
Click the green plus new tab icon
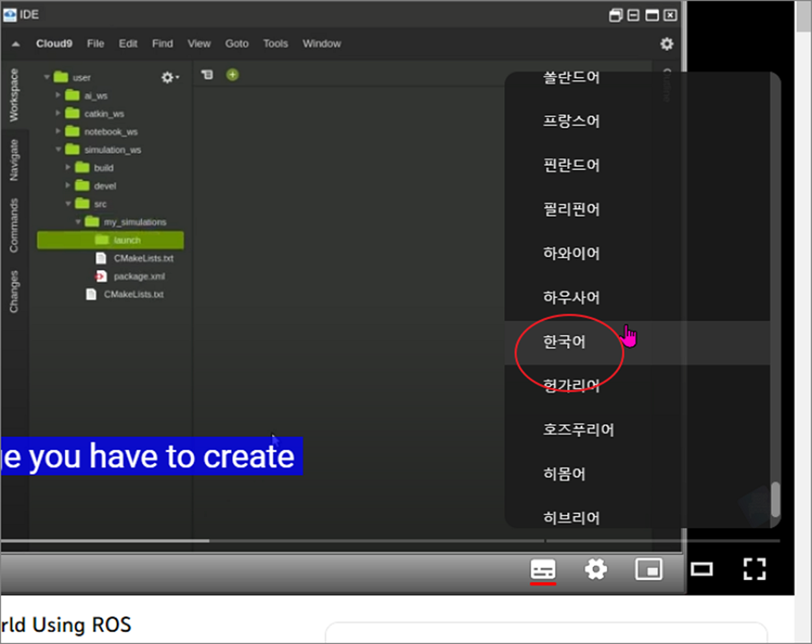(x=233, y=75)
